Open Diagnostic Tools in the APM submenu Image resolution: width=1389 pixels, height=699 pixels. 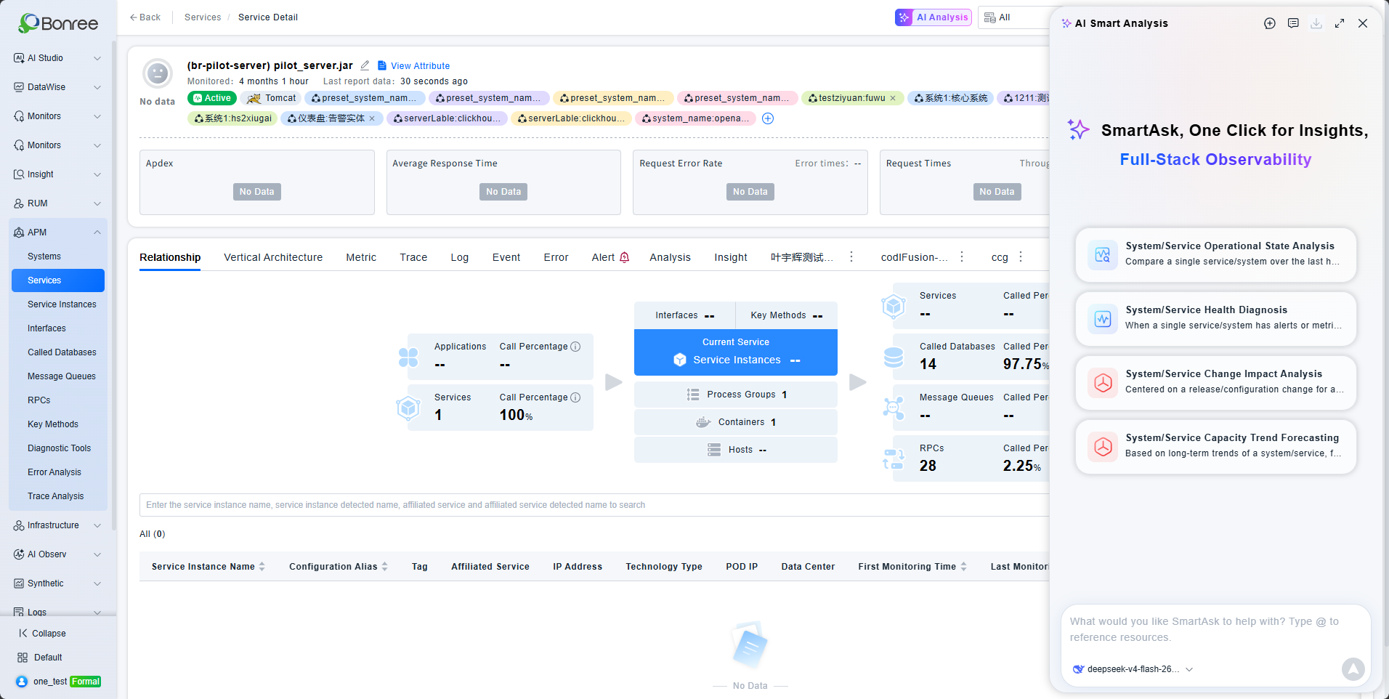(x=59, y=448)
